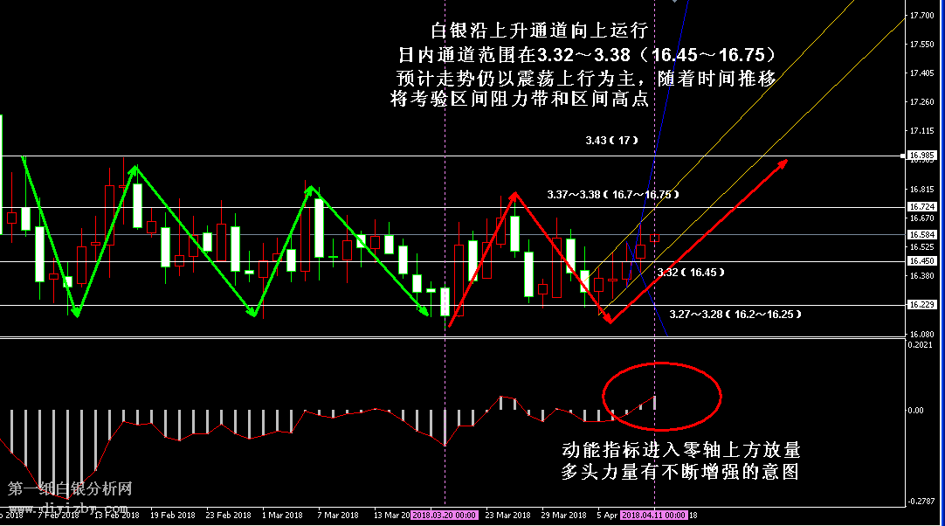The image size is (945, 526).
Task: Click the 动能指标进入零轴上方放量 caption
Action: [x=680, y=451]
